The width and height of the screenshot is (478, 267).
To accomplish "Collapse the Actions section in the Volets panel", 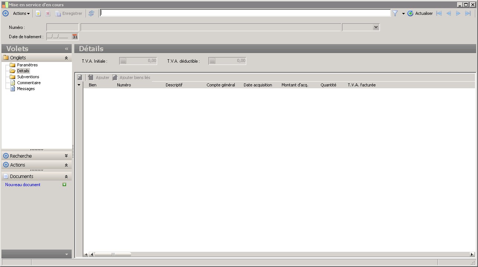I will coord(66,165).
